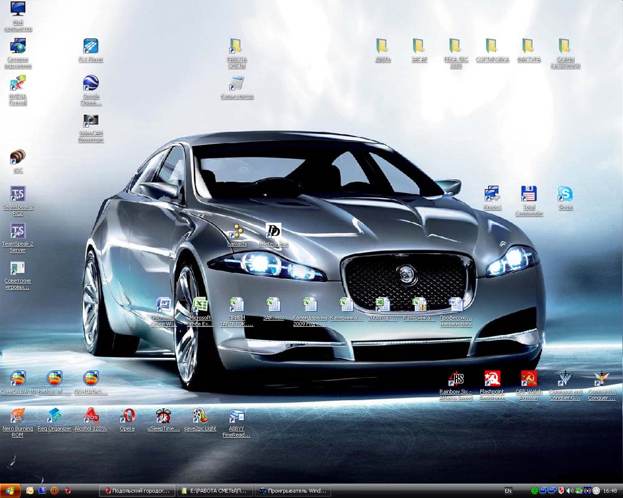This screenshot has height=498, width=623.
Task: Launch the Hamachi shortcut
Action: coord(237,232)
